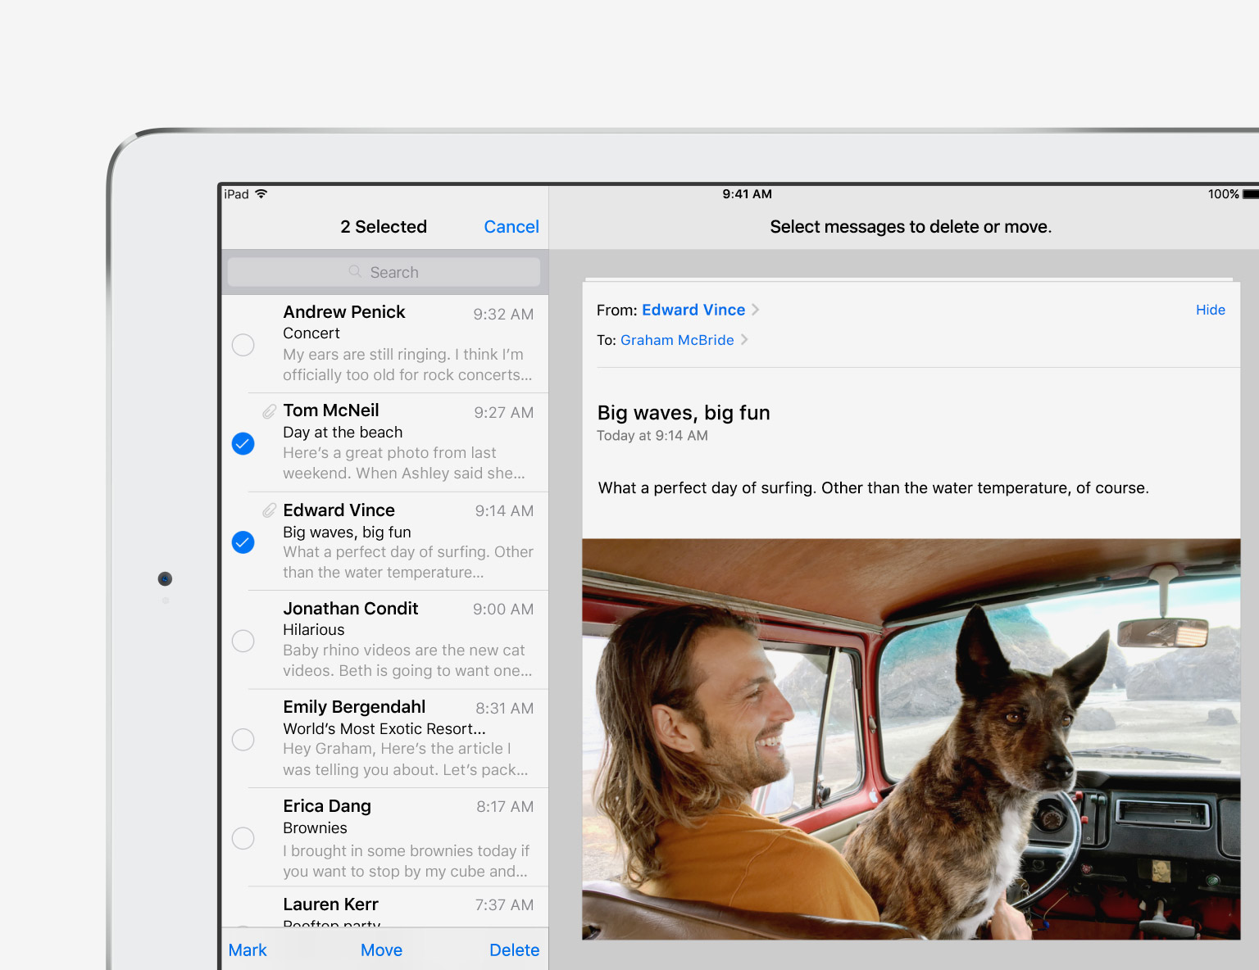1259x970 pixels.
Task: Select Andrew Penick's Concert email circle
Action: [x=243, y=345]
